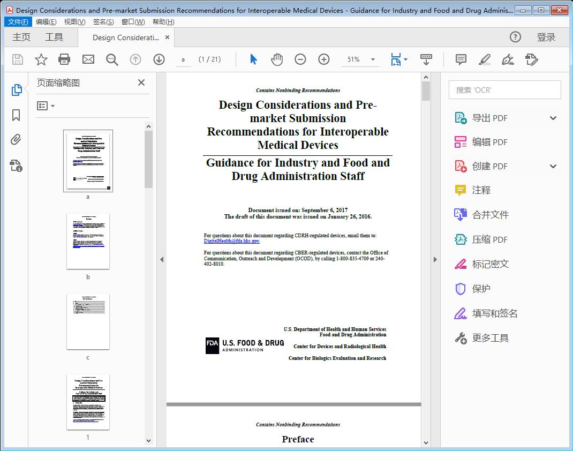Expand the 创建 PDF options

coord(552,166)
